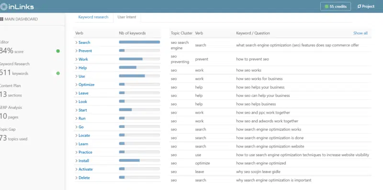The image size is (383, 190).
Task: Click the inLinks logo icon
Action: click(x=3, y=7)
